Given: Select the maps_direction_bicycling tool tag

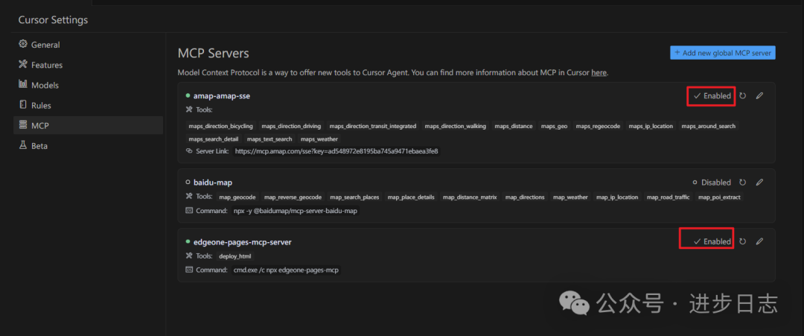Looking at the screenshot, I should [x=221, y=126].
